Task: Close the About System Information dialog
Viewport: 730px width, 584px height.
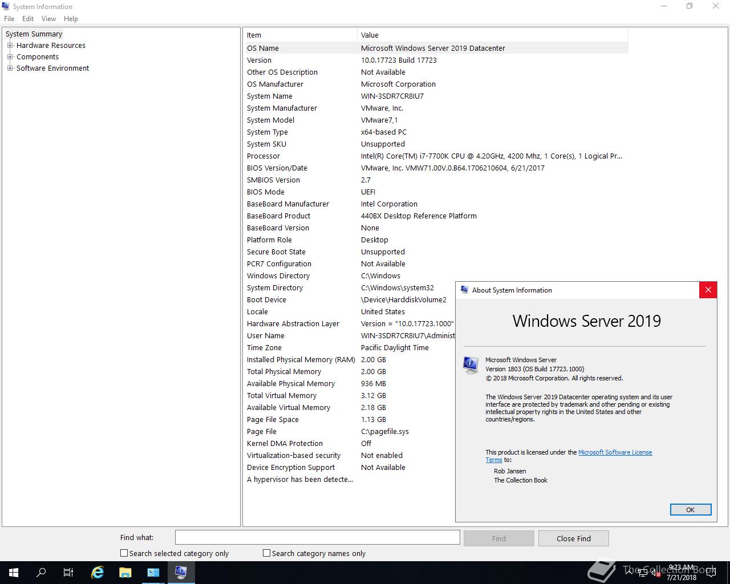Action: coord(708,290)
